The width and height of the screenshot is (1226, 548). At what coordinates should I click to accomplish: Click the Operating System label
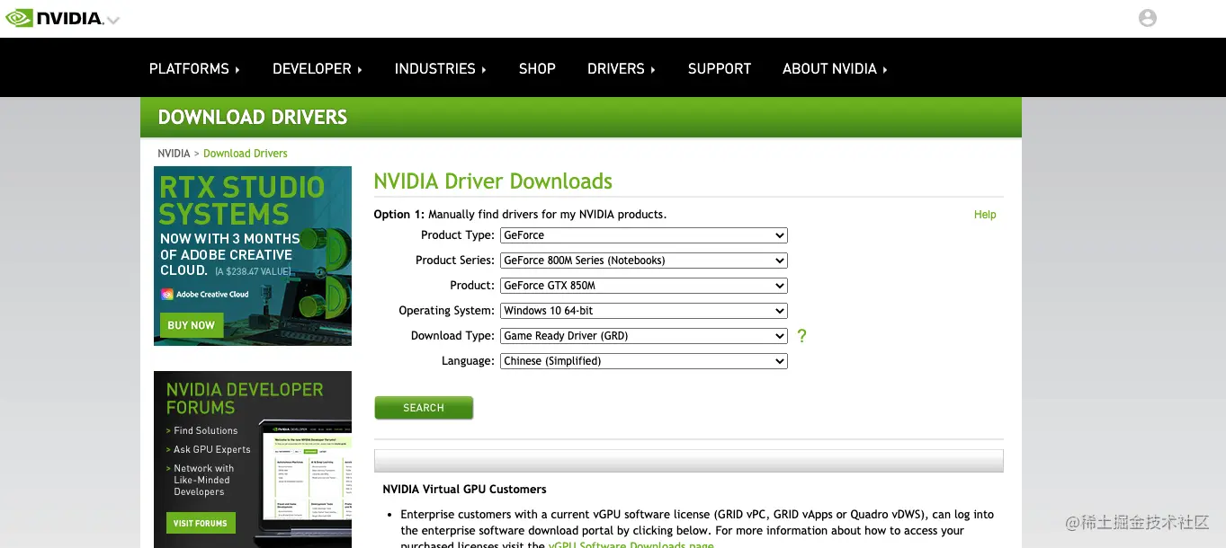pos(447,311)
